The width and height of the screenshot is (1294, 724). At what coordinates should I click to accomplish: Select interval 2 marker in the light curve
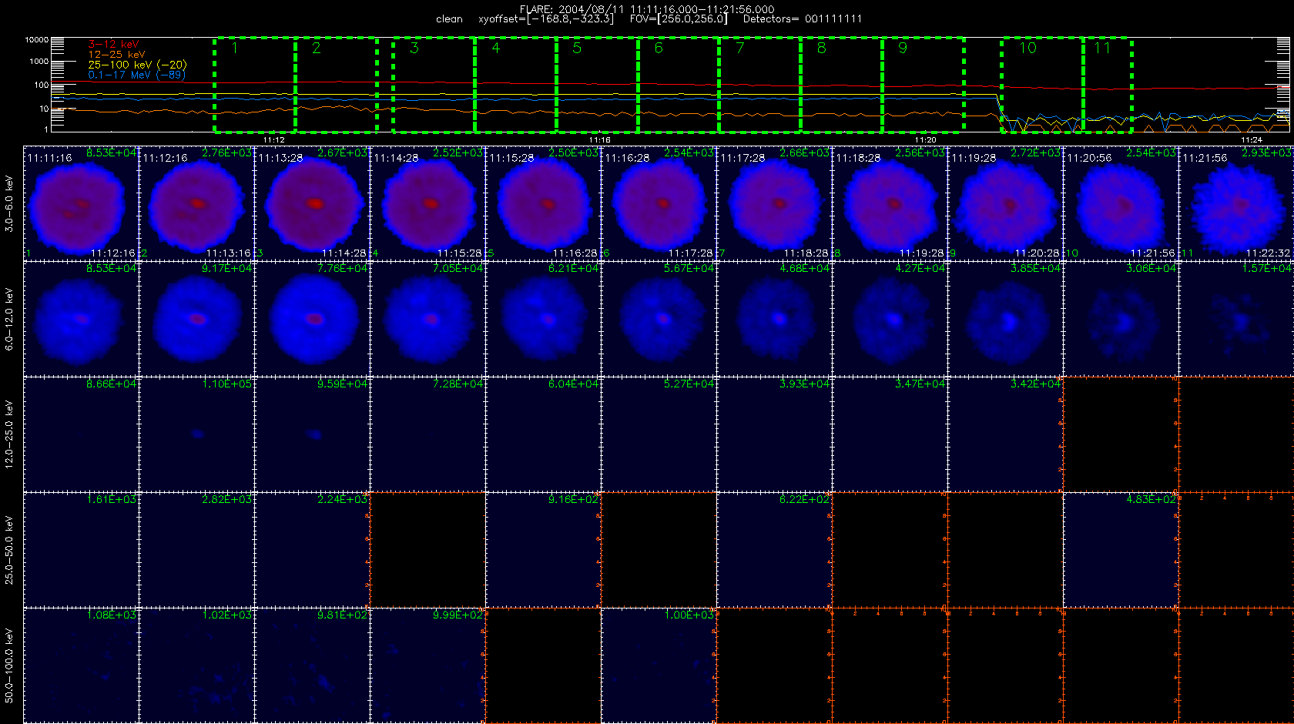pyautogui.click(x=317, y=48)
